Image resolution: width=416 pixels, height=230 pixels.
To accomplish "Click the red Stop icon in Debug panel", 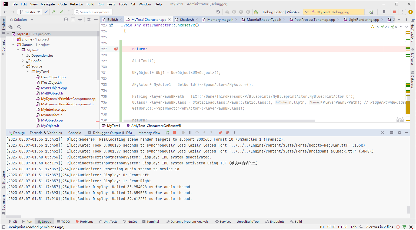I will pos(174,133).
